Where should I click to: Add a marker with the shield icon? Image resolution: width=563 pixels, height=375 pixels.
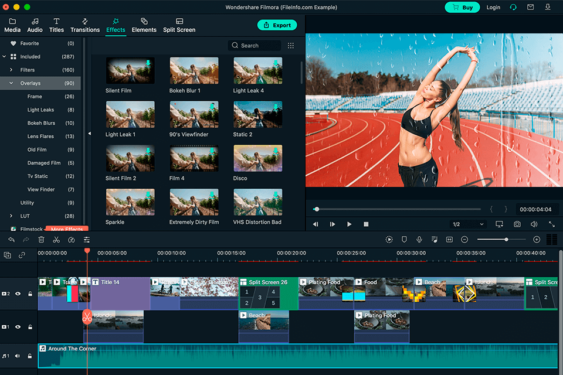click(404, 239)
